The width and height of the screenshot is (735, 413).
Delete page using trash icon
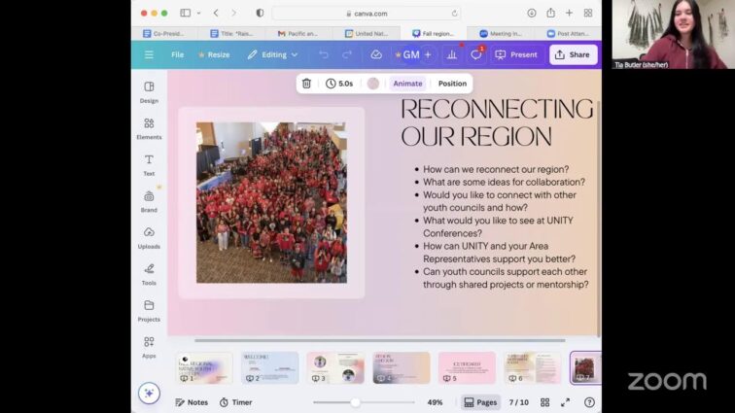pyautogui.click(x=306, y=84)
